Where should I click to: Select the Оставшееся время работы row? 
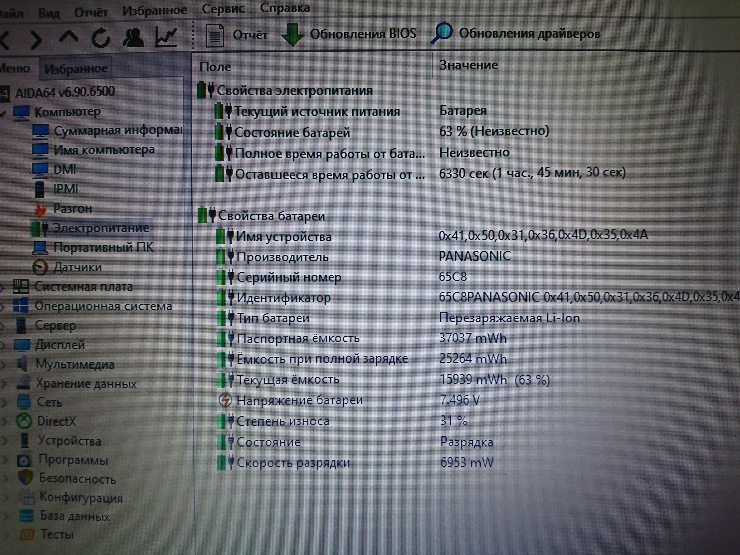point(467,174)
